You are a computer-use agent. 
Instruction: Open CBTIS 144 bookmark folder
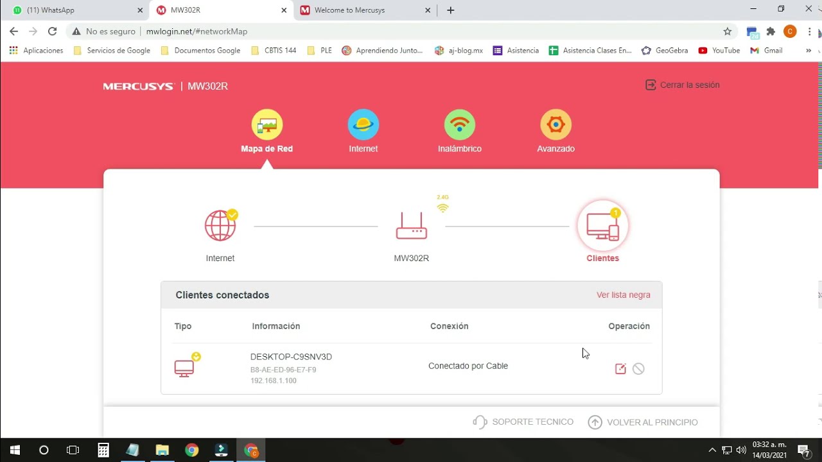click(274, 51)
